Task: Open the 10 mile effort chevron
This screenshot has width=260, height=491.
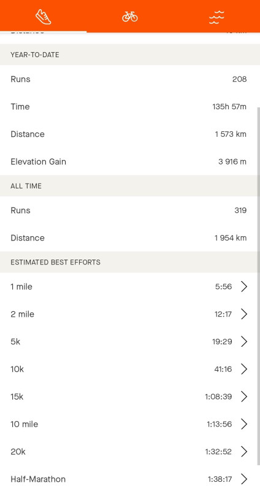Action: click(244, 424)
